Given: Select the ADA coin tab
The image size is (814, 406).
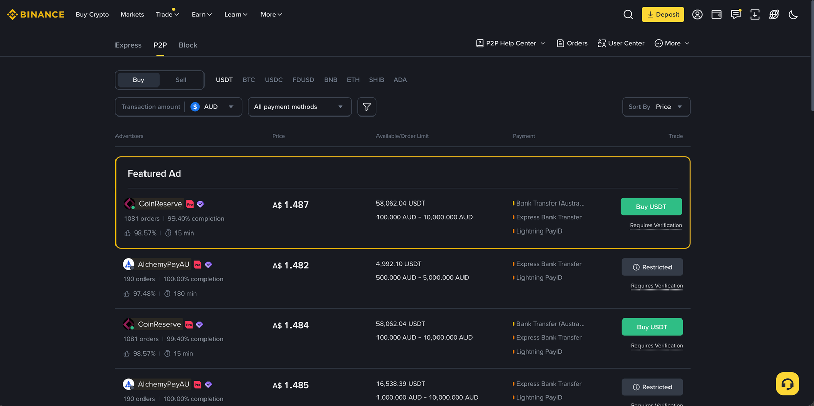Looking at the screenshot, I should pyautogui.click(x=400, y=80).
